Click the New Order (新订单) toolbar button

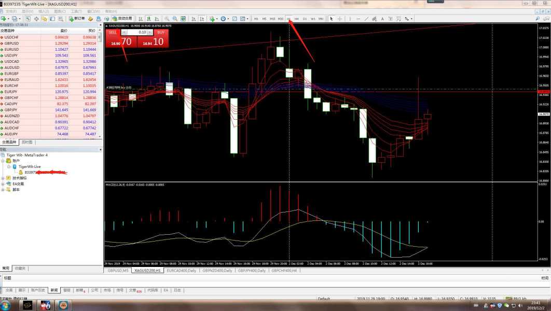(x=77, y=19)
